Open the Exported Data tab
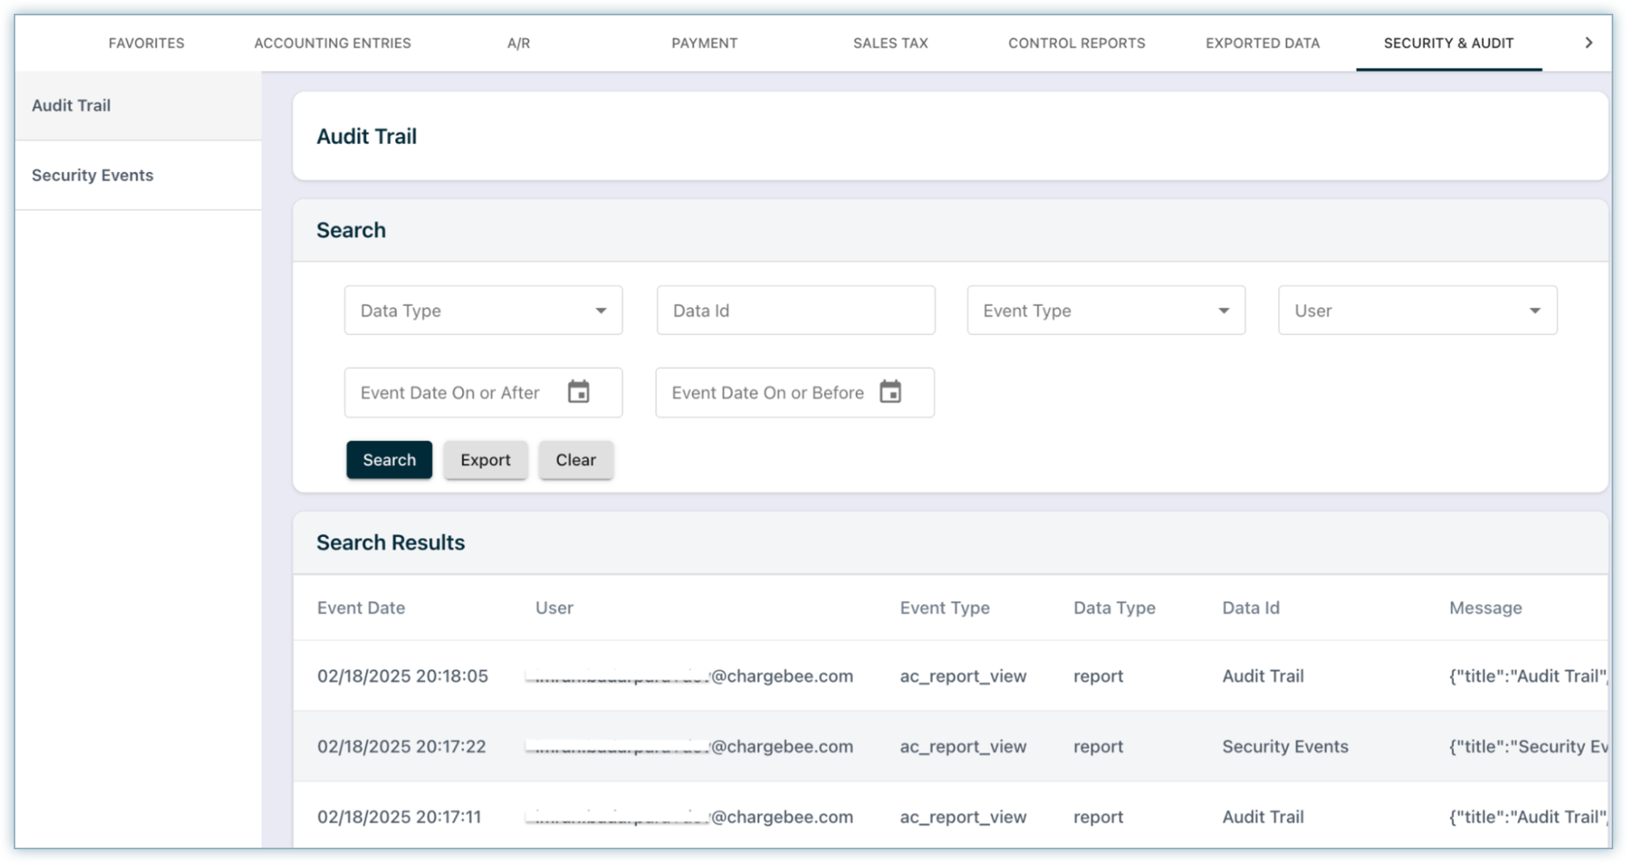The width and height of the screenshot is (1627, 863). tap(1262, 44)
